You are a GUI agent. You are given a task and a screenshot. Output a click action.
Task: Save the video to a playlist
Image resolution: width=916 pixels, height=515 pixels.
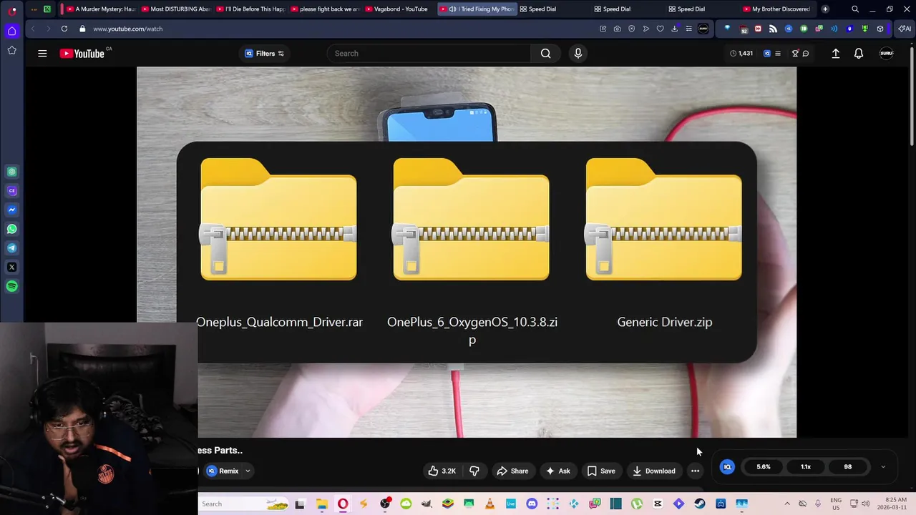(601, 471)
